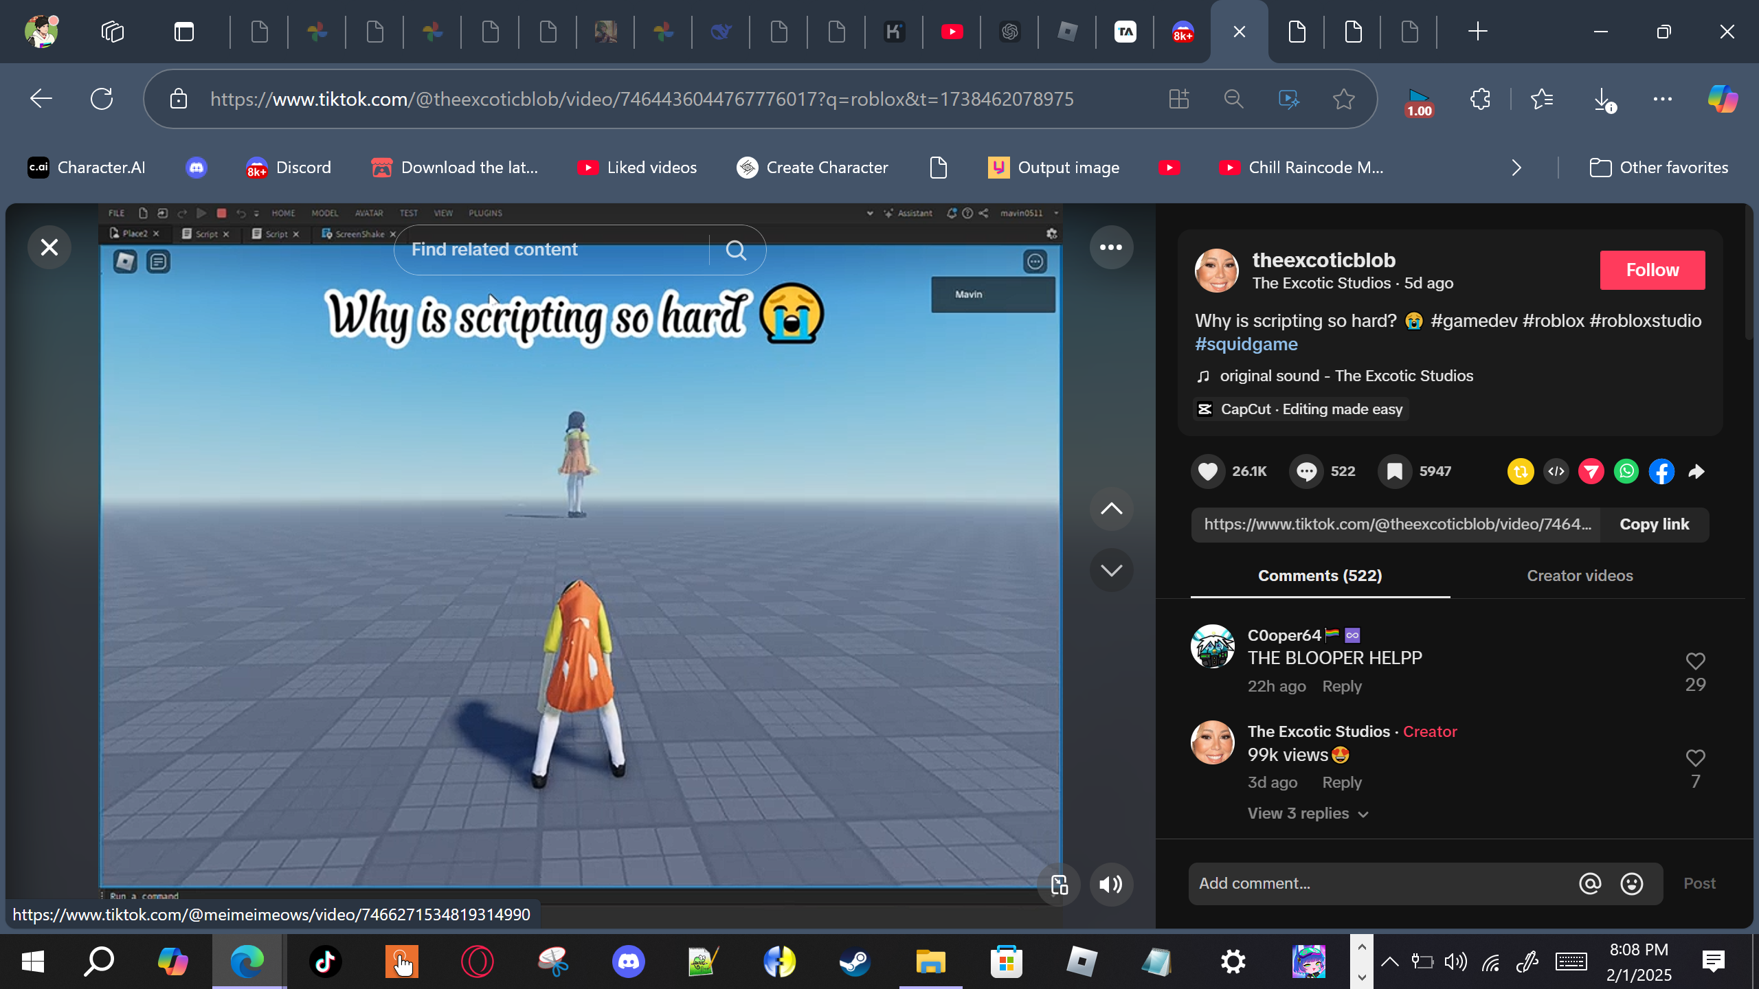Share video via Facebook icon
Viewport: 1759px width, 989px height.
tap(1661, 471)
